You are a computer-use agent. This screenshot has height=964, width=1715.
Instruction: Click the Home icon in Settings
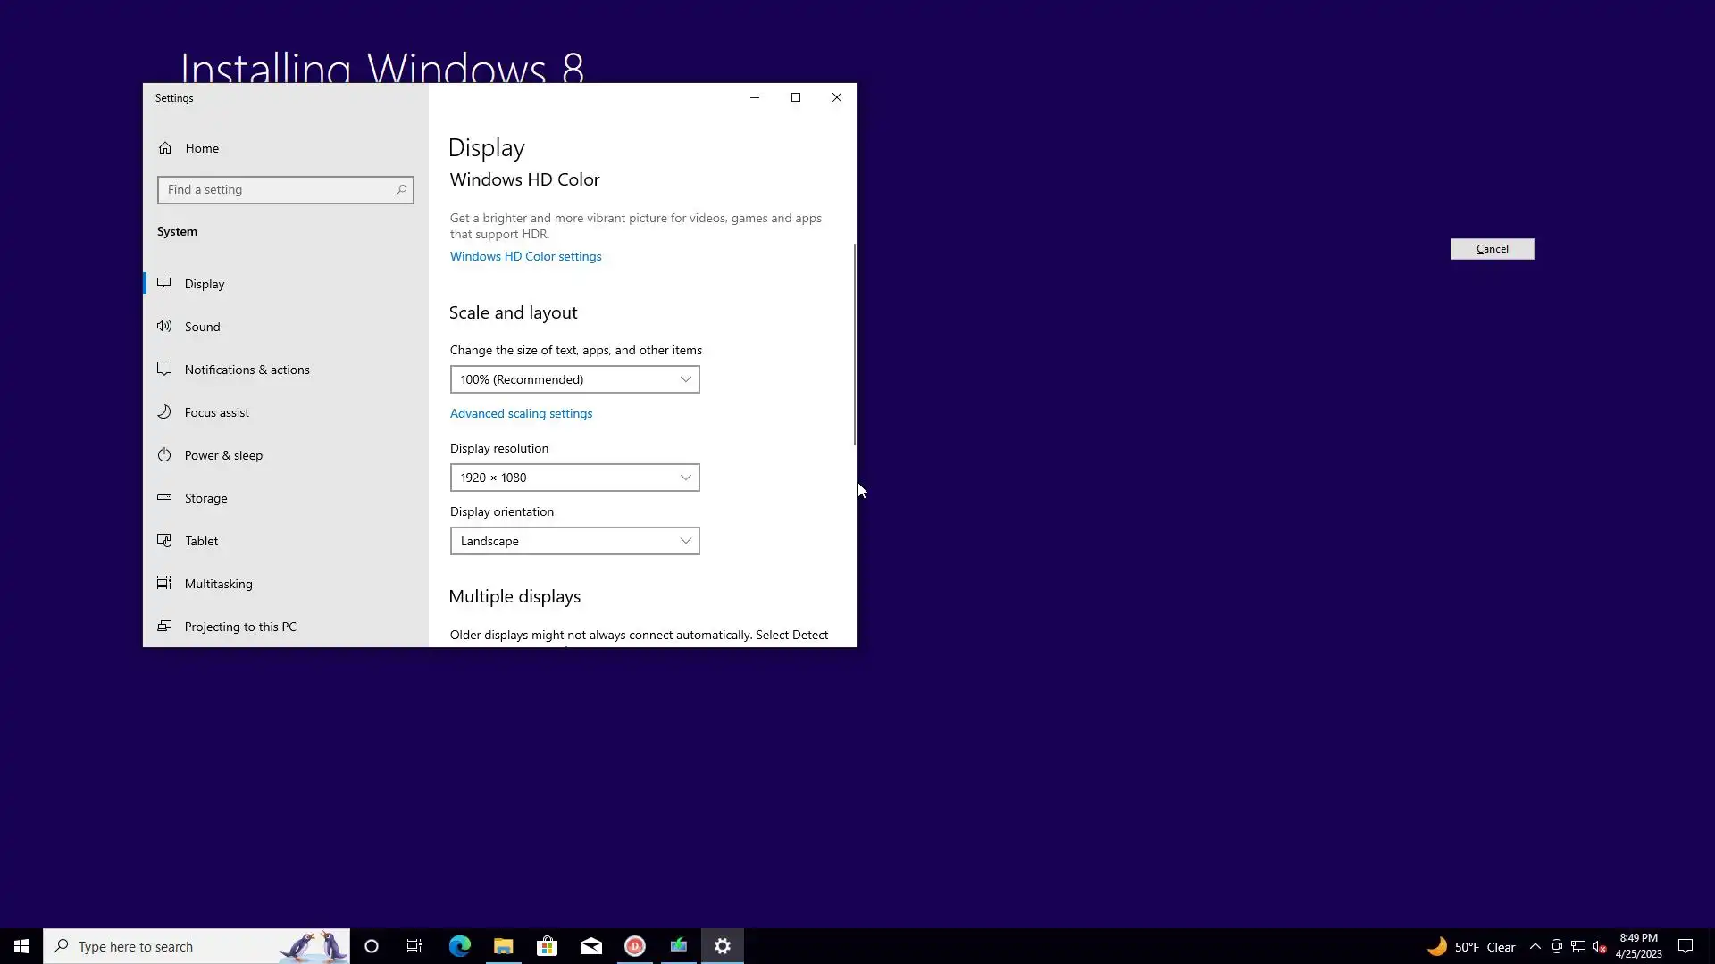(165, 148)
